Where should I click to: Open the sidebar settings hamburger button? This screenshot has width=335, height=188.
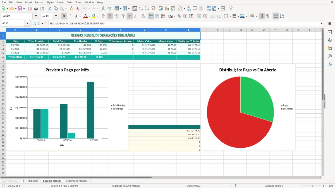coord(330,24)
